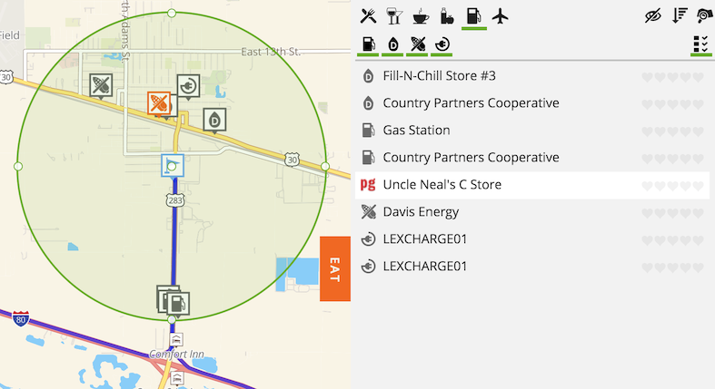Select the coffee cup category icon
Viewport: 715px width, 389px height.
tap(421, 15)
